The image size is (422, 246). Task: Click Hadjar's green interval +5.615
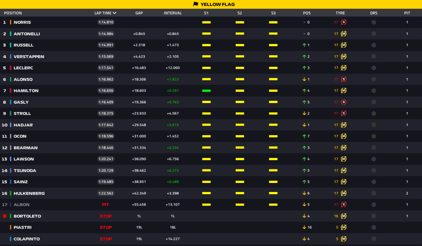click(x=173, y=125)
